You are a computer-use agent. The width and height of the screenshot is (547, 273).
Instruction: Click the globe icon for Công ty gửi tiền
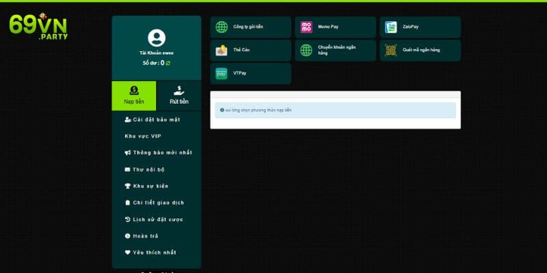click(x=222, y=27)
